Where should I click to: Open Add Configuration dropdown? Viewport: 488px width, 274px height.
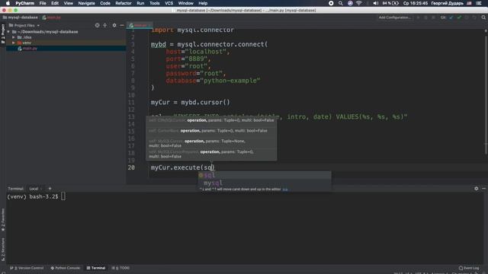click(394, 18)
